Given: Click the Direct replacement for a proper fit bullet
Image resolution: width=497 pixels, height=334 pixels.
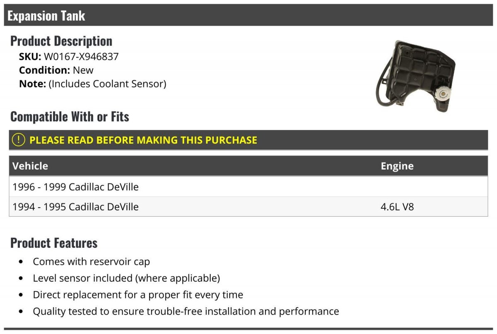Looking at the screenshot, I should pyautogui.click(x=138, y=295).
